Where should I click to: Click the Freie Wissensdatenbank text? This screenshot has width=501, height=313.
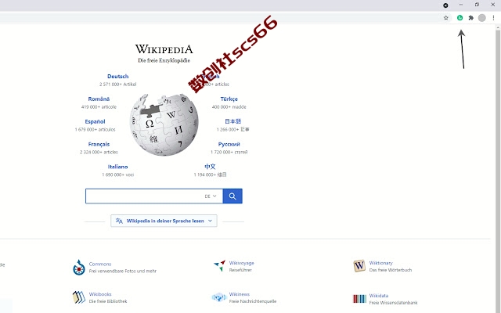click(x=393, y=303)
